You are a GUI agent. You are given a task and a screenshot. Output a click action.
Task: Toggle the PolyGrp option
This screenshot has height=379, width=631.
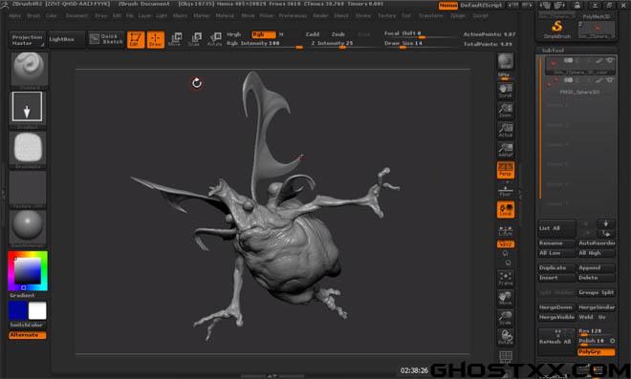pos(597,351)
